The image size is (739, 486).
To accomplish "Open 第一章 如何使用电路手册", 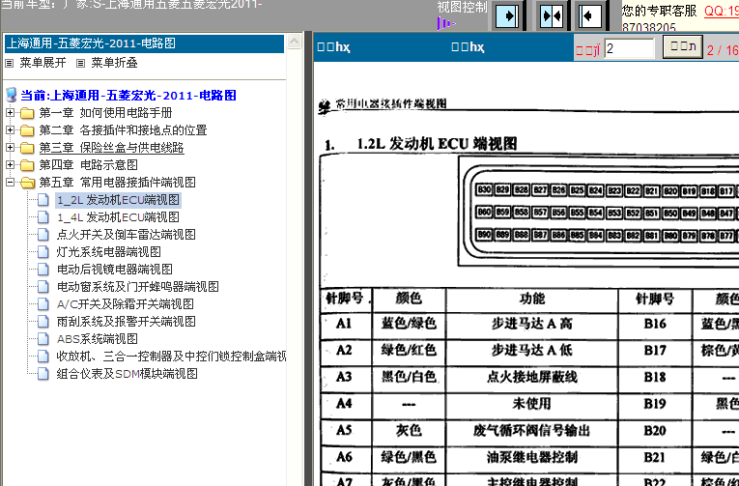I will pyautogui.click(x=105, y=113).
